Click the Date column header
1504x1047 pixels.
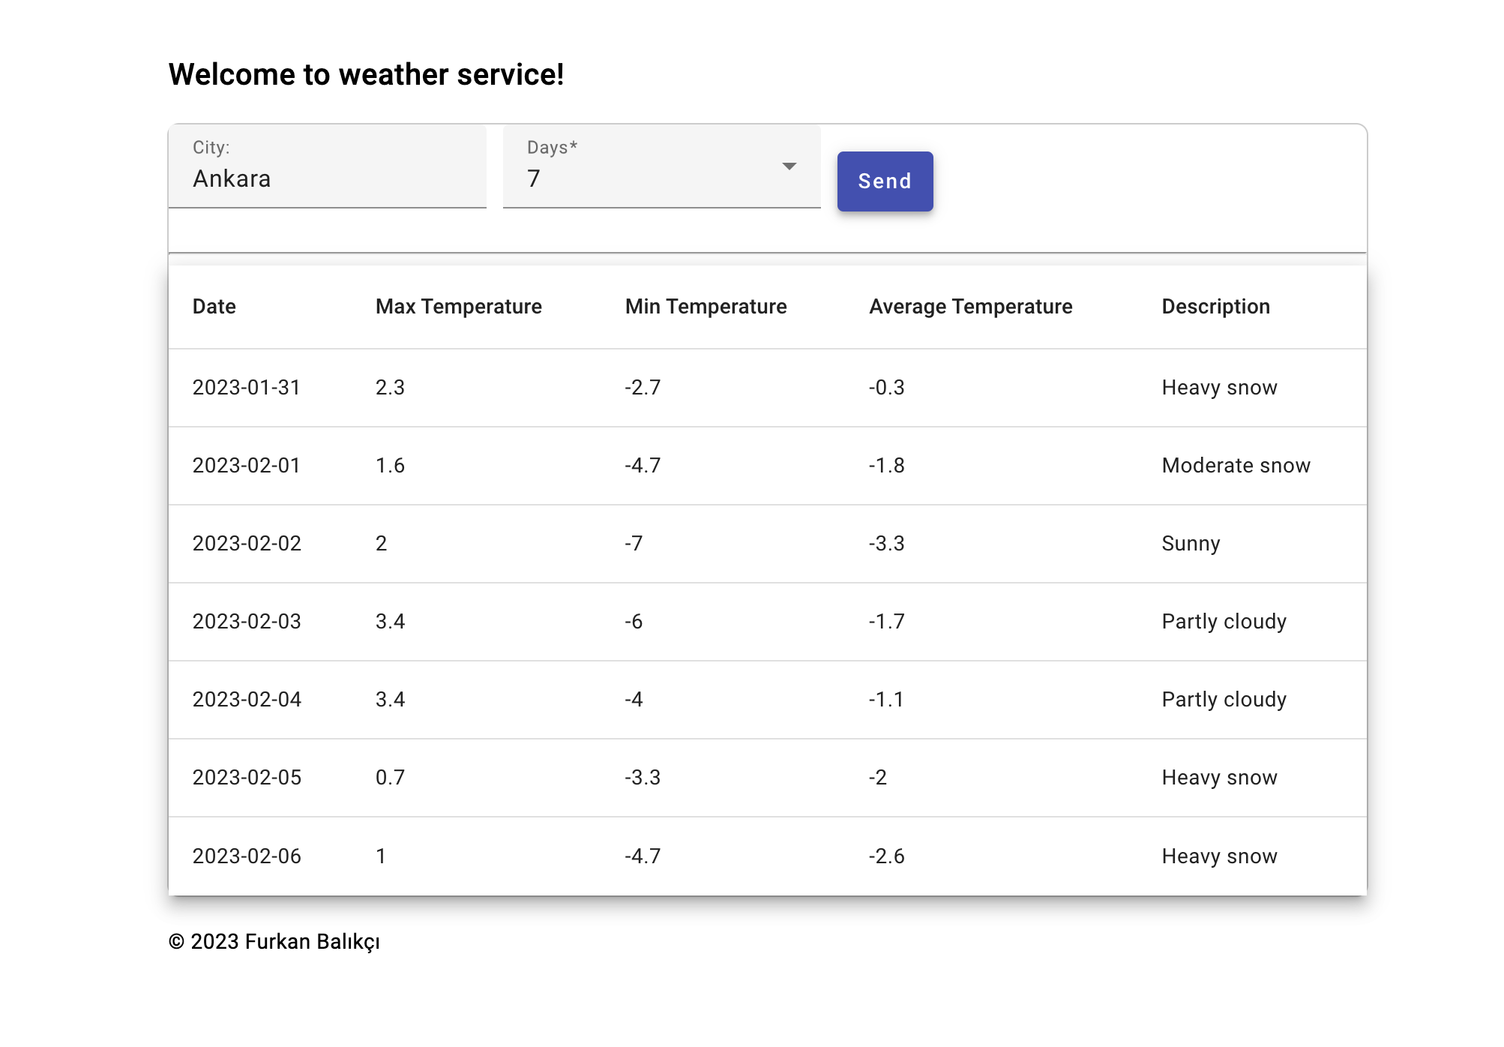(x=214, y=306)
